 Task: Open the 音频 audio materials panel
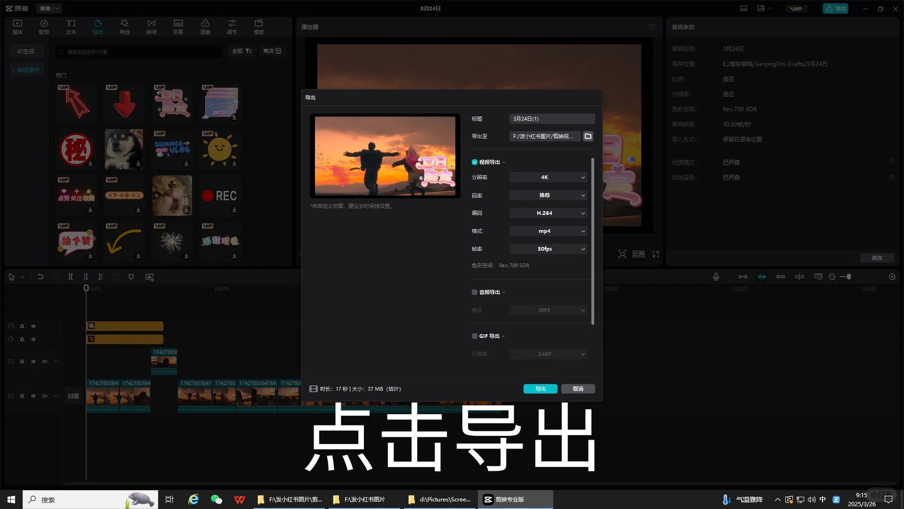tap(44, 26)
